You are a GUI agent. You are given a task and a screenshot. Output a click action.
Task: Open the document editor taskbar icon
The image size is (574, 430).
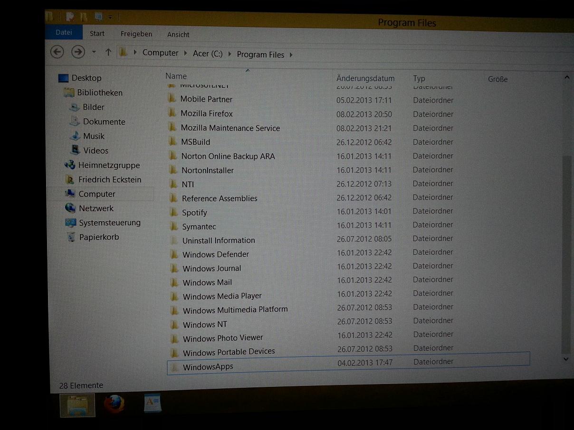coord(153,403)
